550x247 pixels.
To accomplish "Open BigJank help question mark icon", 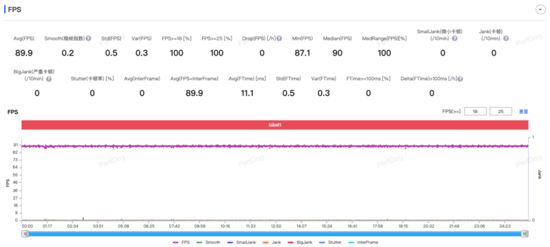I will (x=49, y=79).
